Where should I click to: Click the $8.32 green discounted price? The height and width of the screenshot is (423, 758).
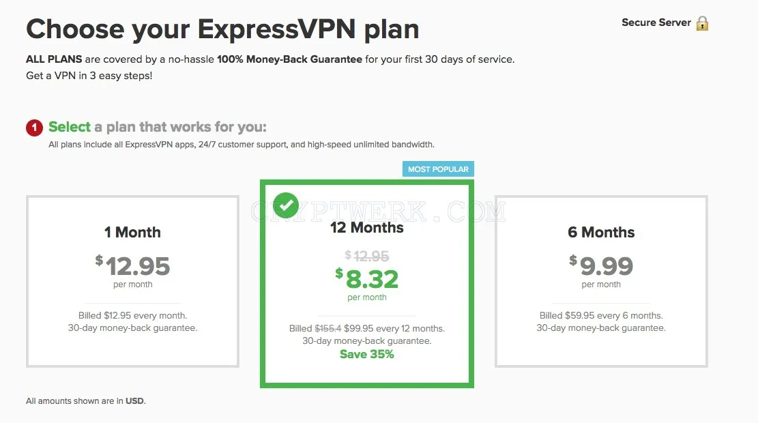367,279
